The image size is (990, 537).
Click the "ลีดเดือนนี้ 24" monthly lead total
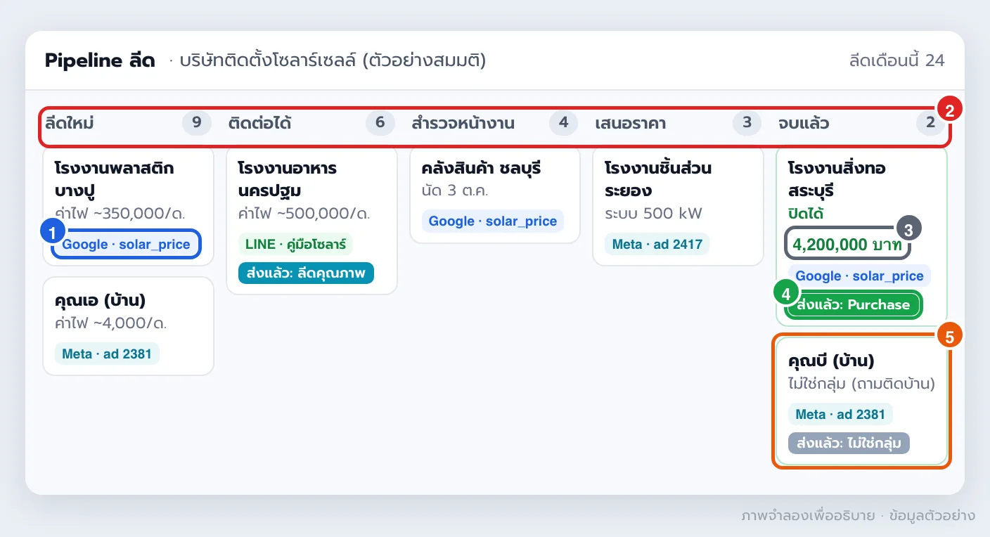click(x=896, y=60)
